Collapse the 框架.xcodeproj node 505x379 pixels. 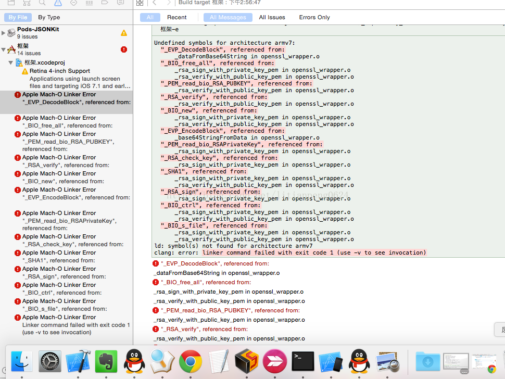click(x=10, y=63)
